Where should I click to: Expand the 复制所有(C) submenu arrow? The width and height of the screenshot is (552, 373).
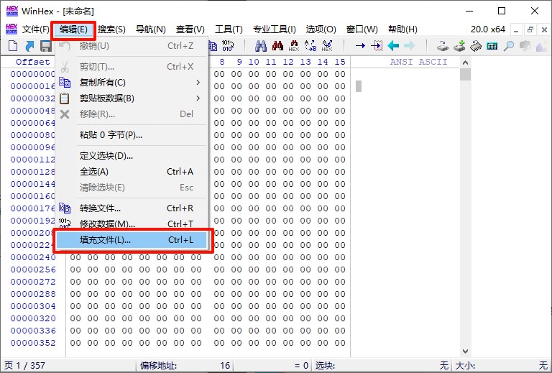tap(198, 83)
